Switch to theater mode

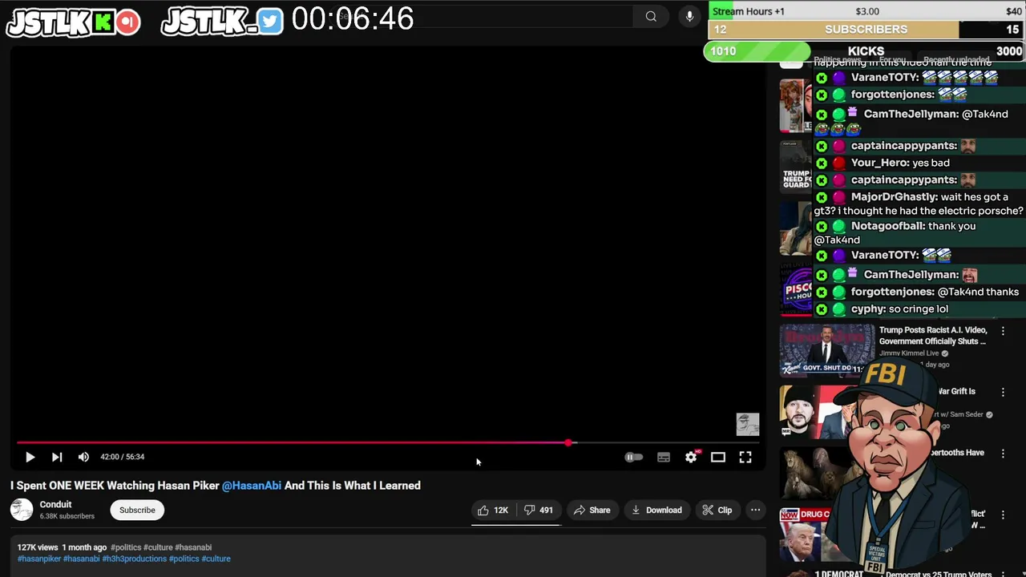point(718,457)
